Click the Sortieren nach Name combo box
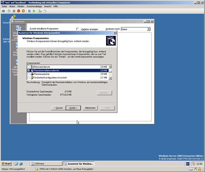 pos(136,29)
